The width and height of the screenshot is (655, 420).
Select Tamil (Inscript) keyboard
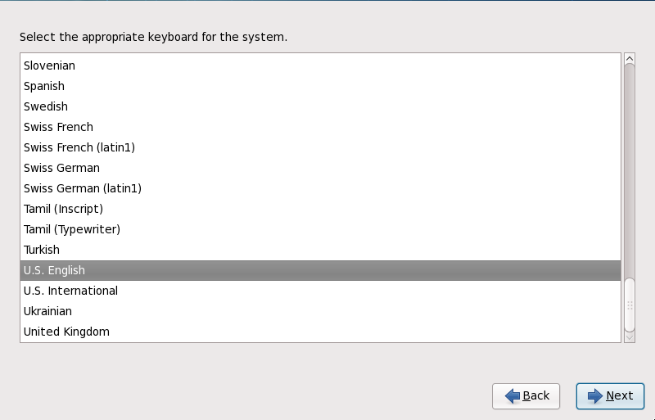pyautogui.click(x=63, y=209)
